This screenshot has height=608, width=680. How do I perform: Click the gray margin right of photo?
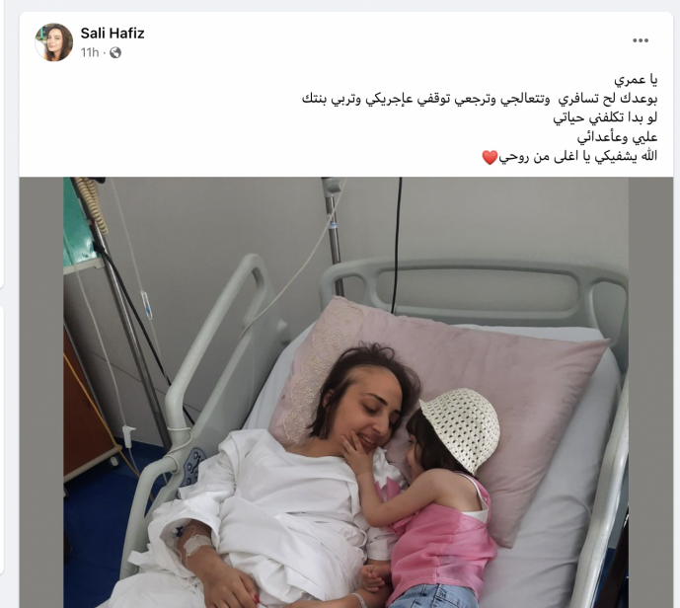(650, 392)
